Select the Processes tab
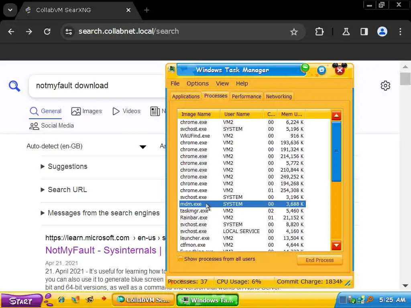 click(216, 96)
